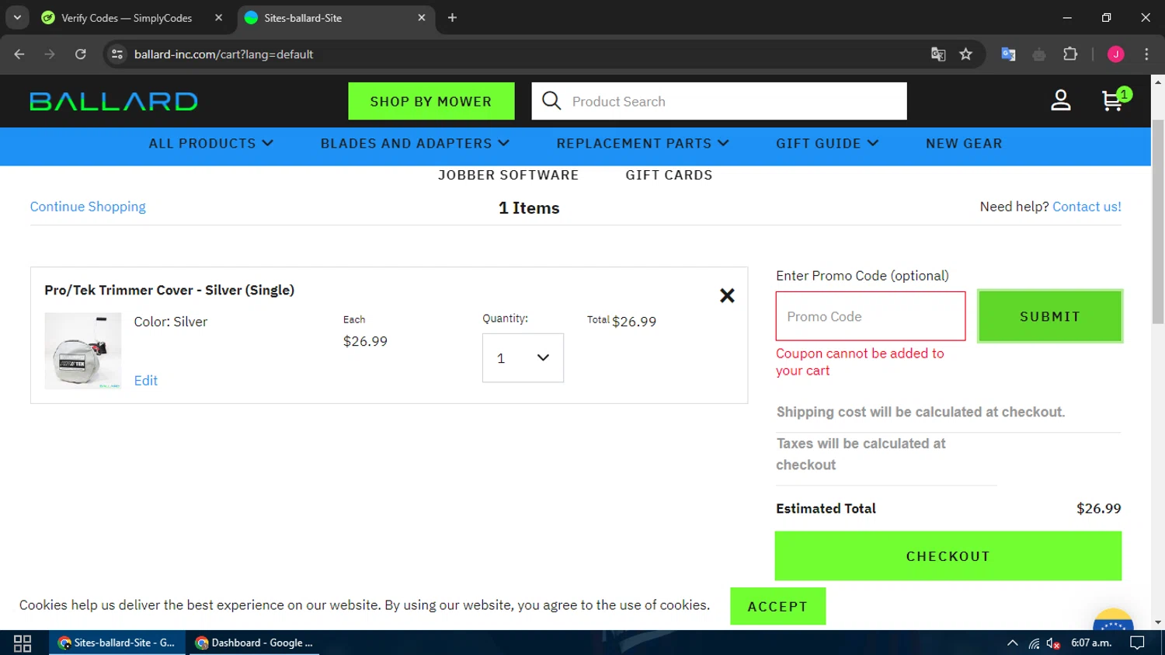The width and height of the screenshot is (1165, 655).
Task: Click the forward navigation arrow
Action: click(50, 54)
